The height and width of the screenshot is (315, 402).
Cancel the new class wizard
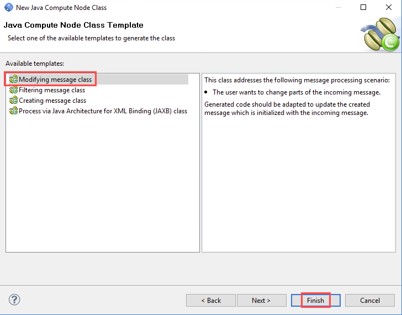(x=370, y=301)
